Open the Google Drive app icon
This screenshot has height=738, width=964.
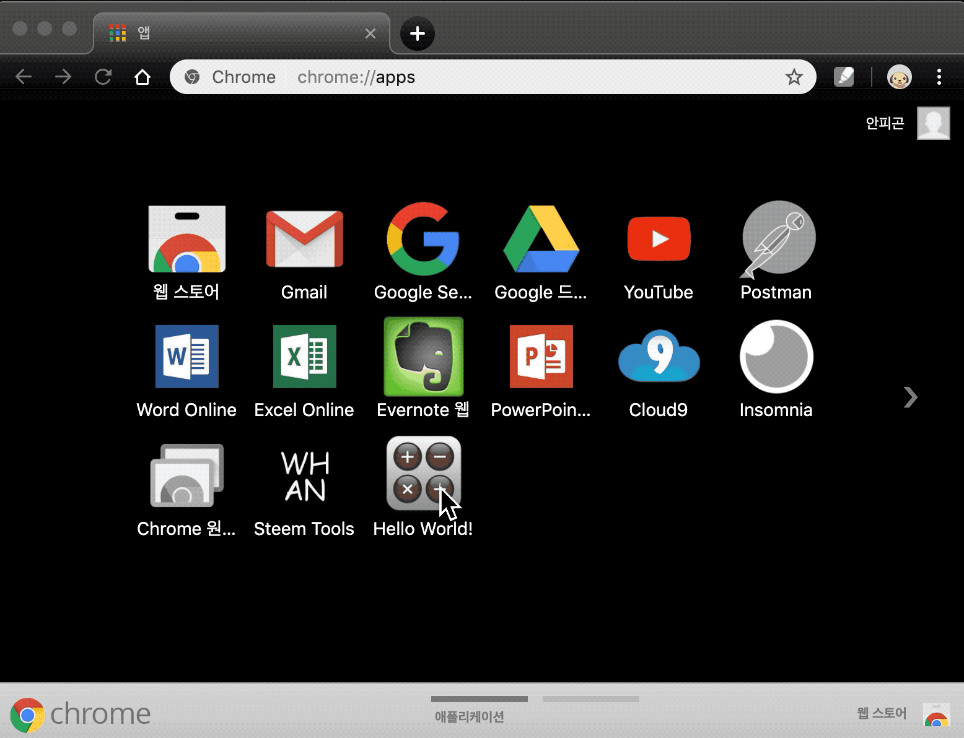541,239
